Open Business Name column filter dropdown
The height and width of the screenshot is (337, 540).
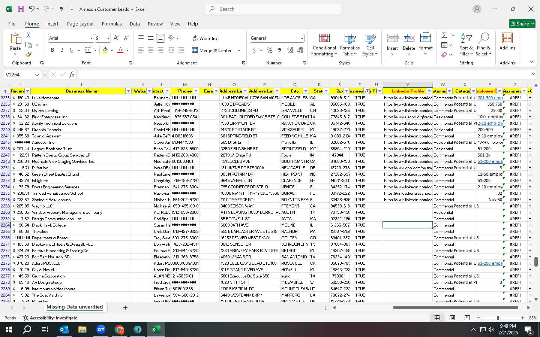(x=128, y=91)
